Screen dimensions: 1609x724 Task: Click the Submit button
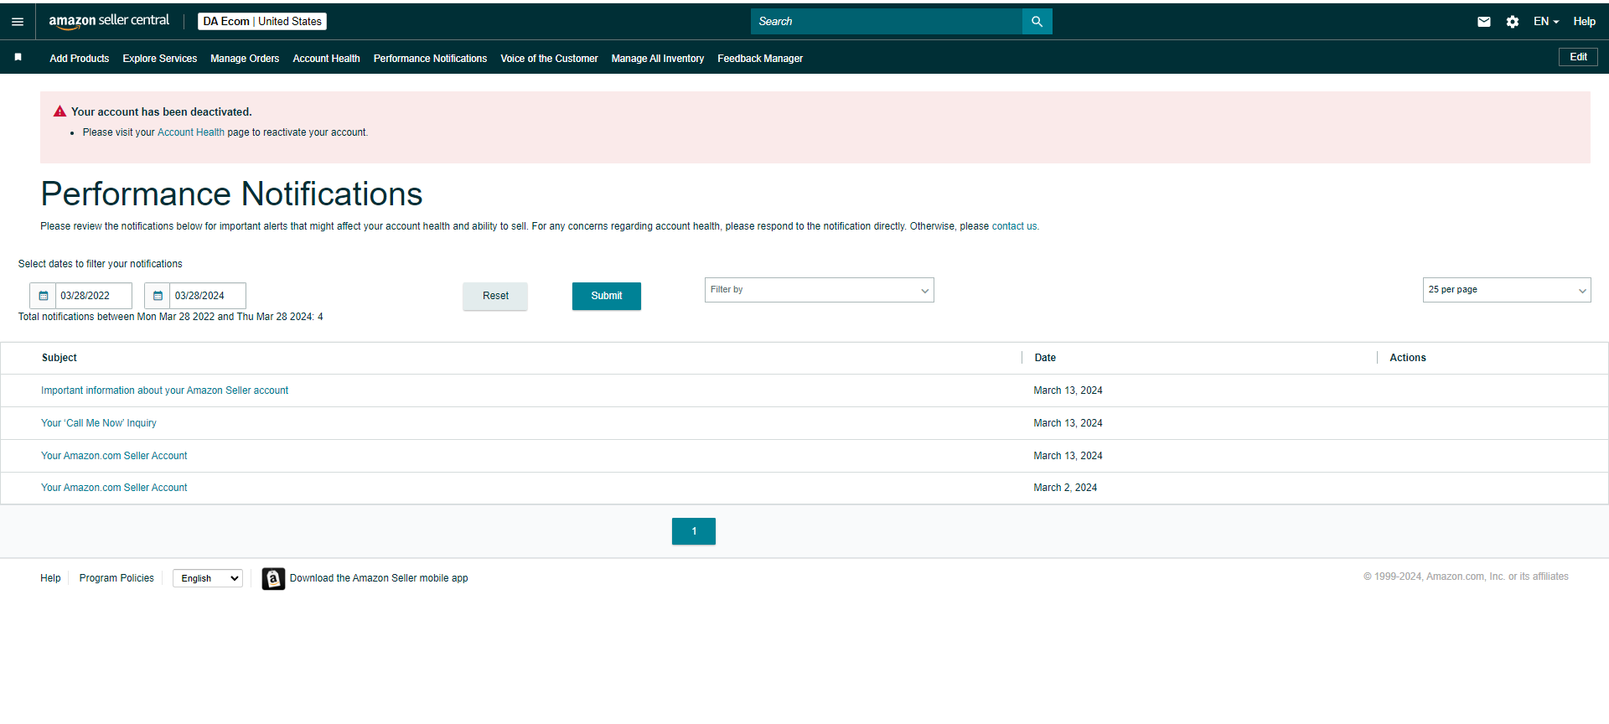click(607, 296)
